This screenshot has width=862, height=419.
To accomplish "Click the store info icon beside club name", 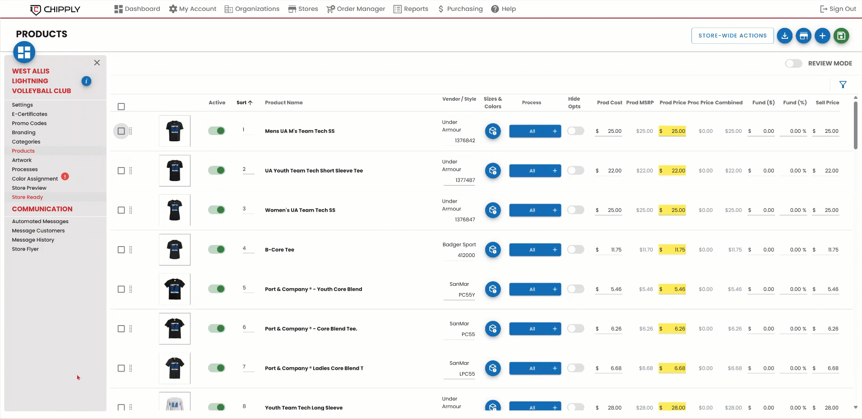I will tap(86, 81).
